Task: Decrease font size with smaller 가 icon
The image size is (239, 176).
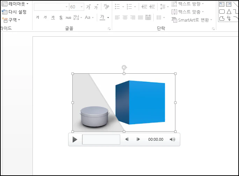Action: pyautogui.click(x=96, y=7)
